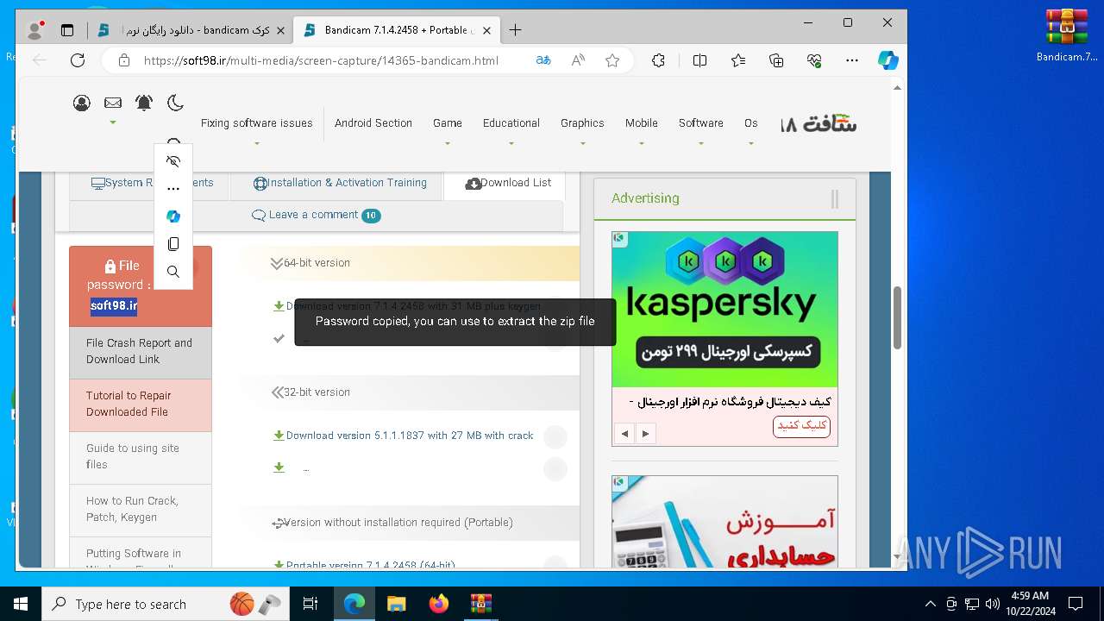
Task: Expand the Game dropdown menu
Action: tap(448, 123)
